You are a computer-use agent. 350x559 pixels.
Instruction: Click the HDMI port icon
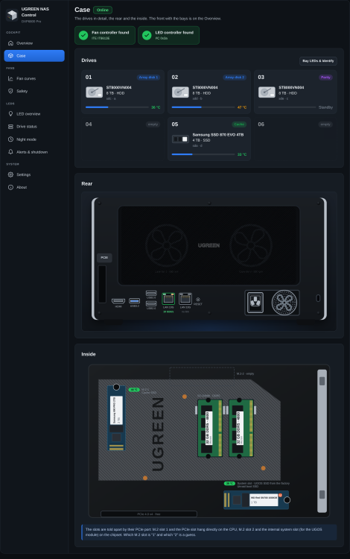[x=118, y=301]
